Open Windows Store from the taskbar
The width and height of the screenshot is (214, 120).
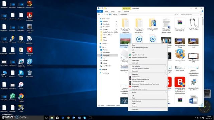point(57,118)
